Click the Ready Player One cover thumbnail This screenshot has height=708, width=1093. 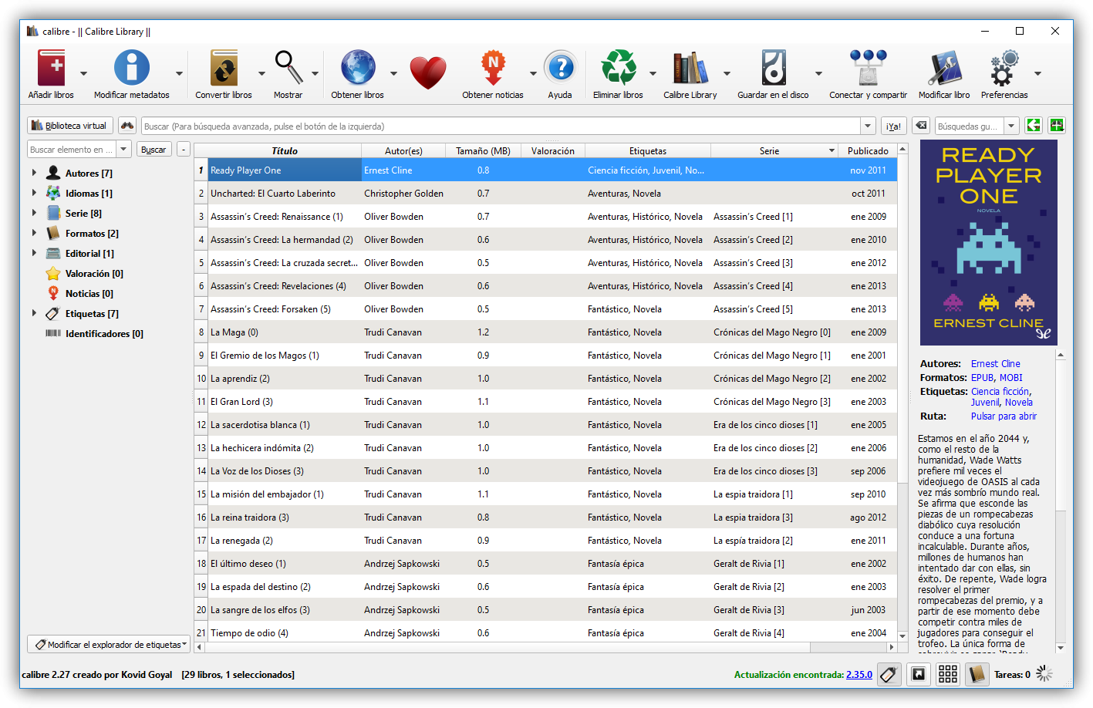click(989, 242)
